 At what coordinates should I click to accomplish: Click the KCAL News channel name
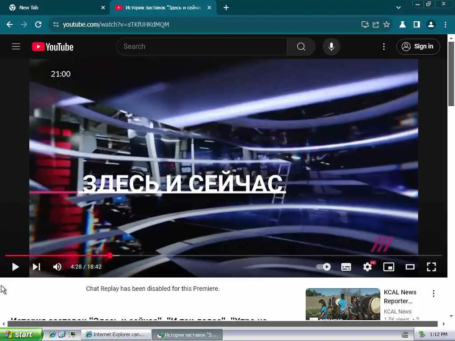tap(398, 311)
